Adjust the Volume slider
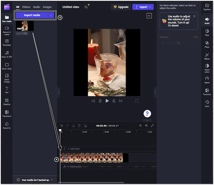This screenshot has width=214, height=185. click(179, 43)
